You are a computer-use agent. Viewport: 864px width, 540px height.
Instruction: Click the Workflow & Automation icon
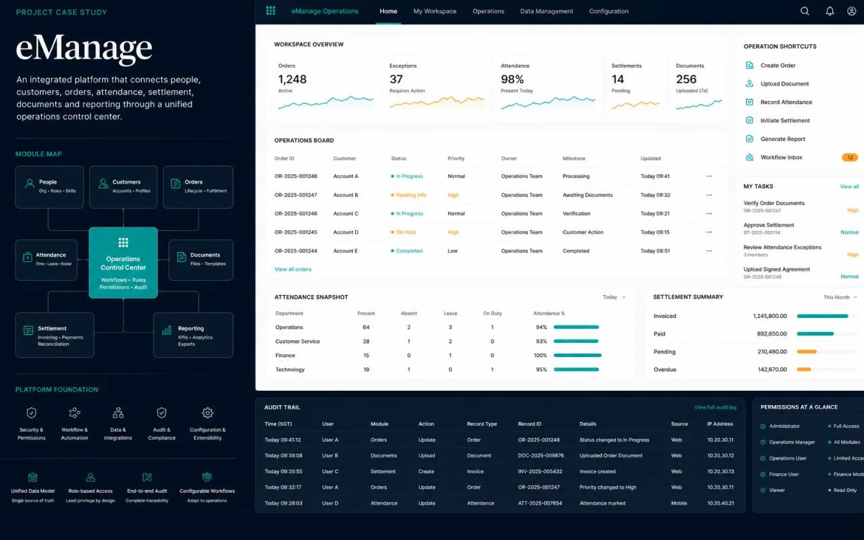75,412
